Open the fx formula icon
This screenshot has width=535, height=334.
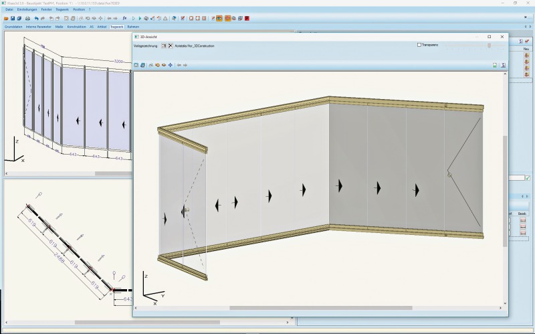pos(124,18)
